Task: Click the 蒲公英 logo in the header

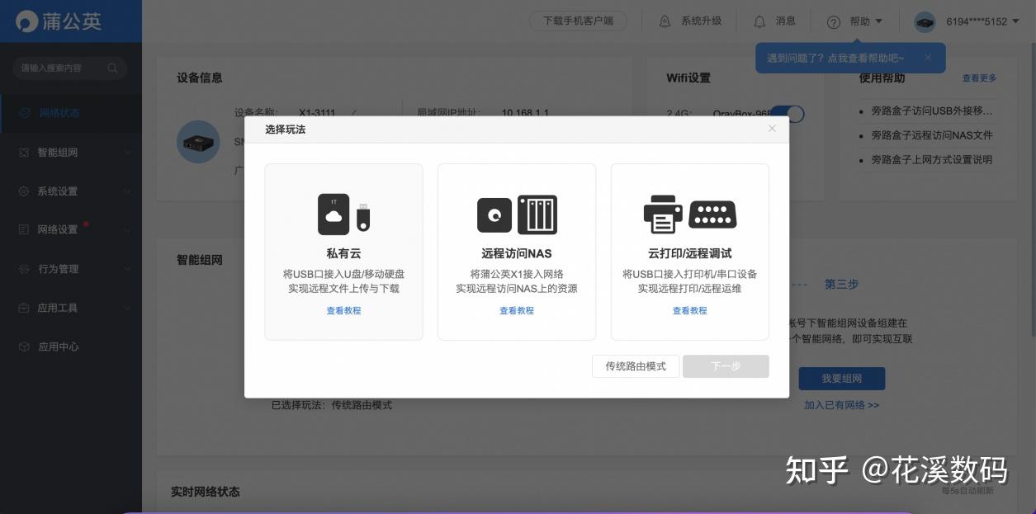Action: (x=58, y=21)
